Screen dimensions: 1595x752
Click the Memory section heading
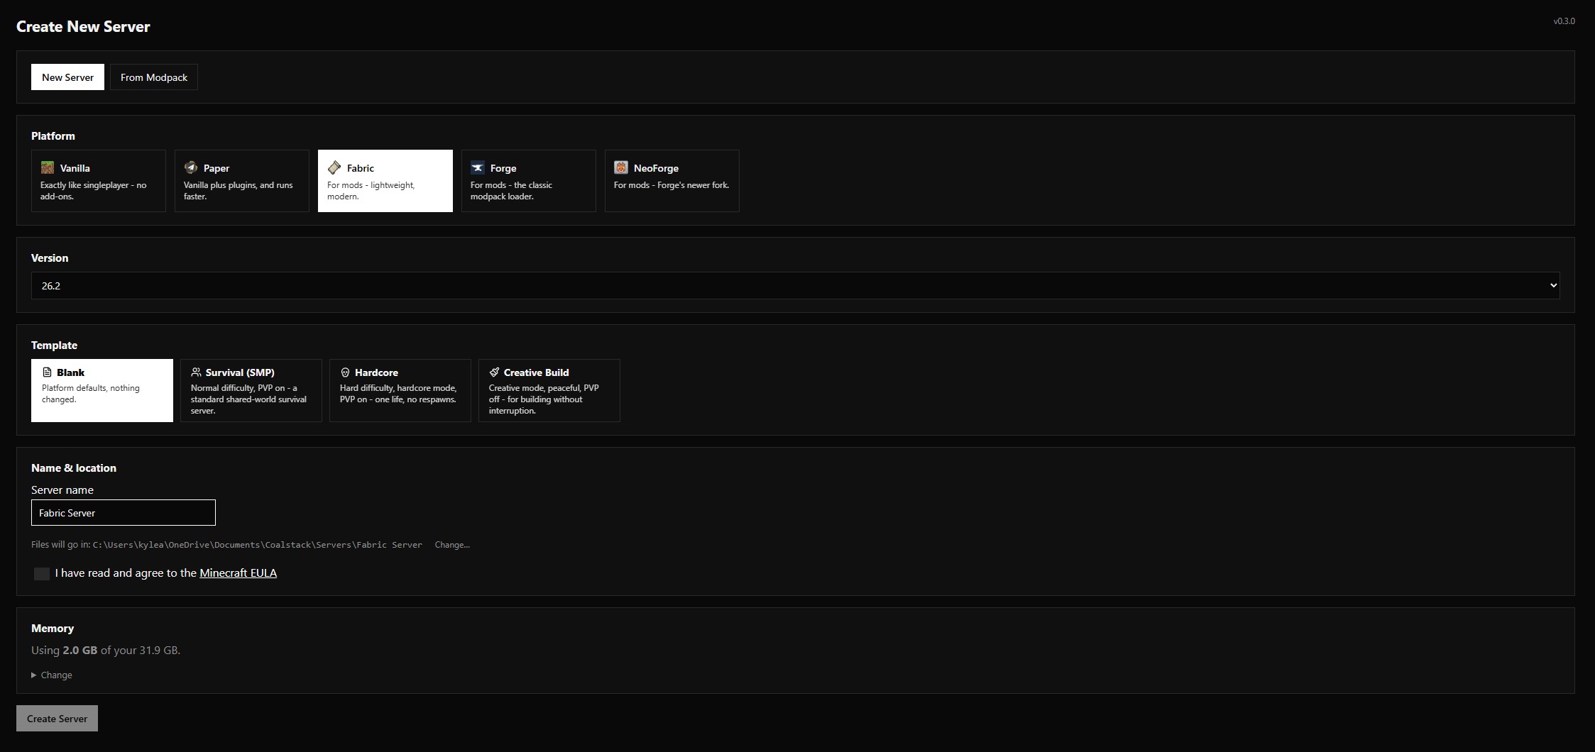coord(53,628)
